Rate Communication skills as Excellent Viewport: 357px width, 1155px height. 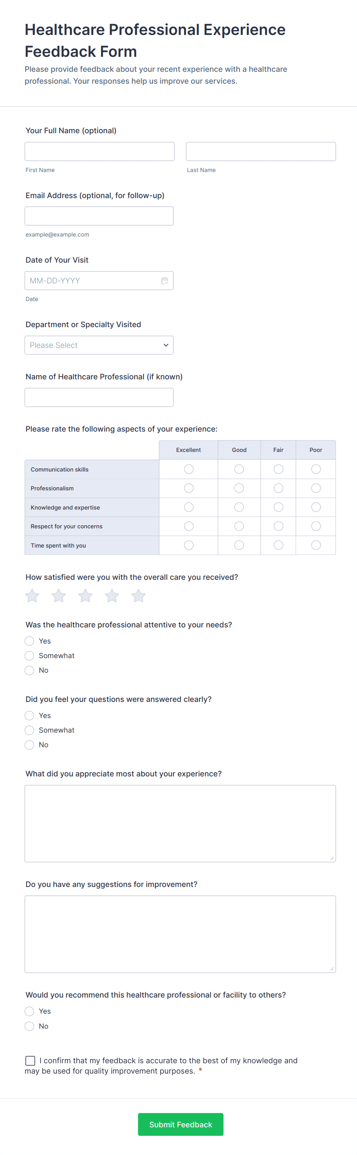coord(189,469)
